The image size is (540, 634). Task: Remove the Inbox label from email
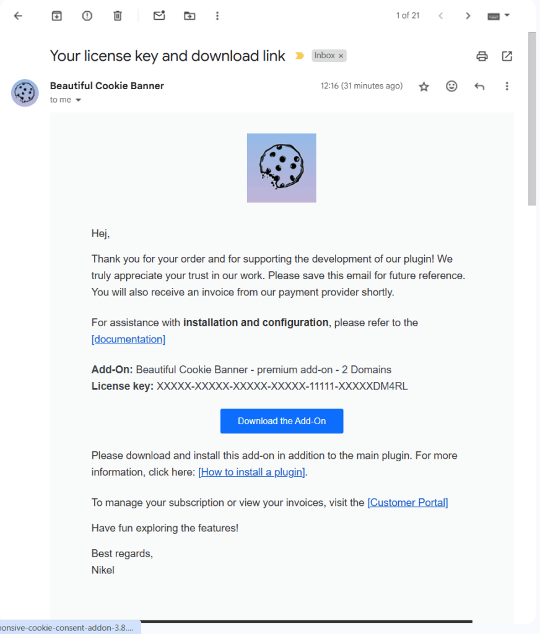pos(341,56)
